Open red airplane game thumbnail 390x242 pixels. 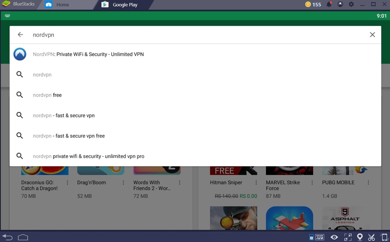(x=289, y=218)
